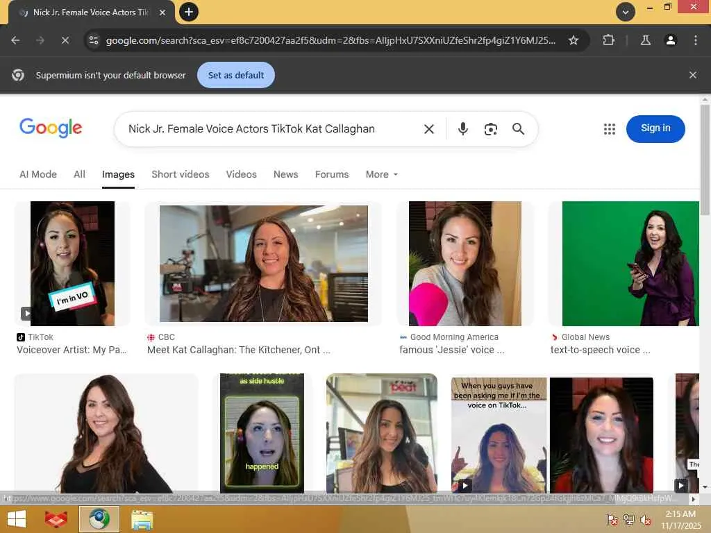Clear the search query with X
Viewport: 711px width, 533px height.
[x=429, y=129]
